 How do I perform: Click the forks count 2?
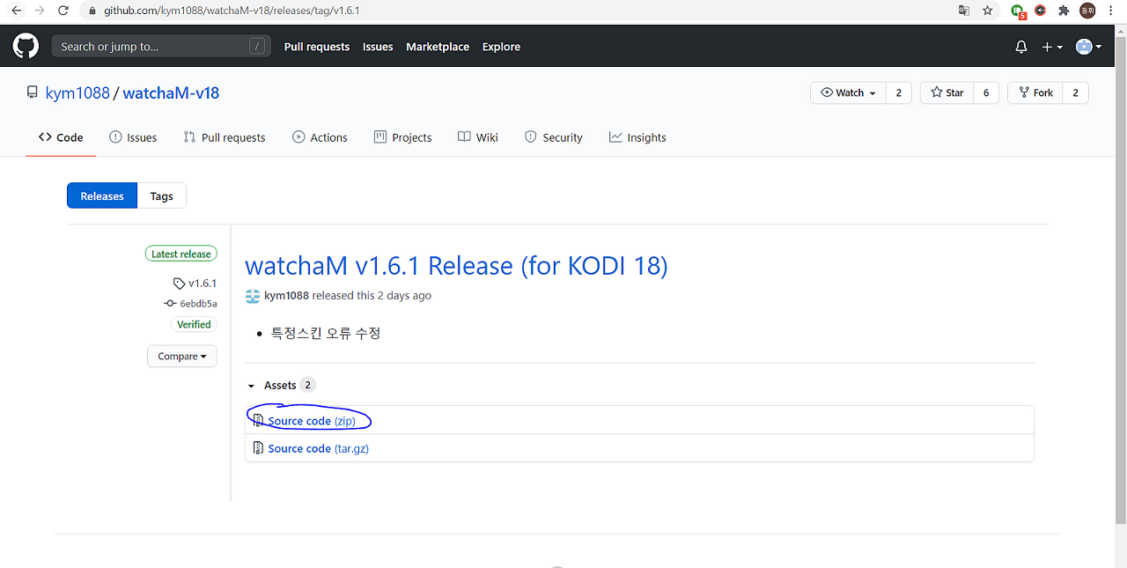1075,92
